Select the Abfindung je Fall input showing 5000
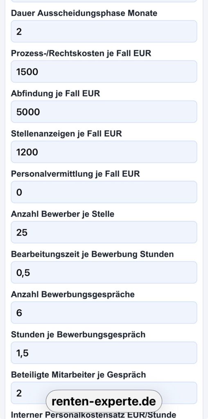208x419 pixels. tap(104, 112)
